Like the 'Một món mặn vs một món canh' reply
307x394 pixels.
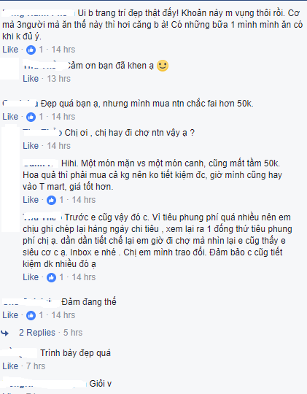point(31,200)
